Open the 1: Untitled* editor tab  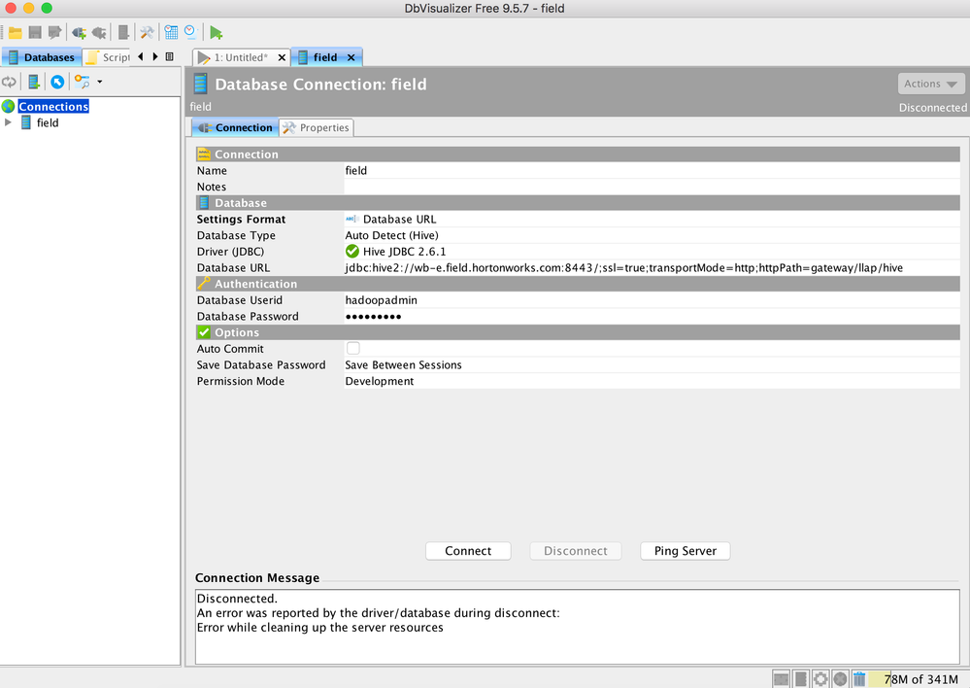click(x=240, y=57)
